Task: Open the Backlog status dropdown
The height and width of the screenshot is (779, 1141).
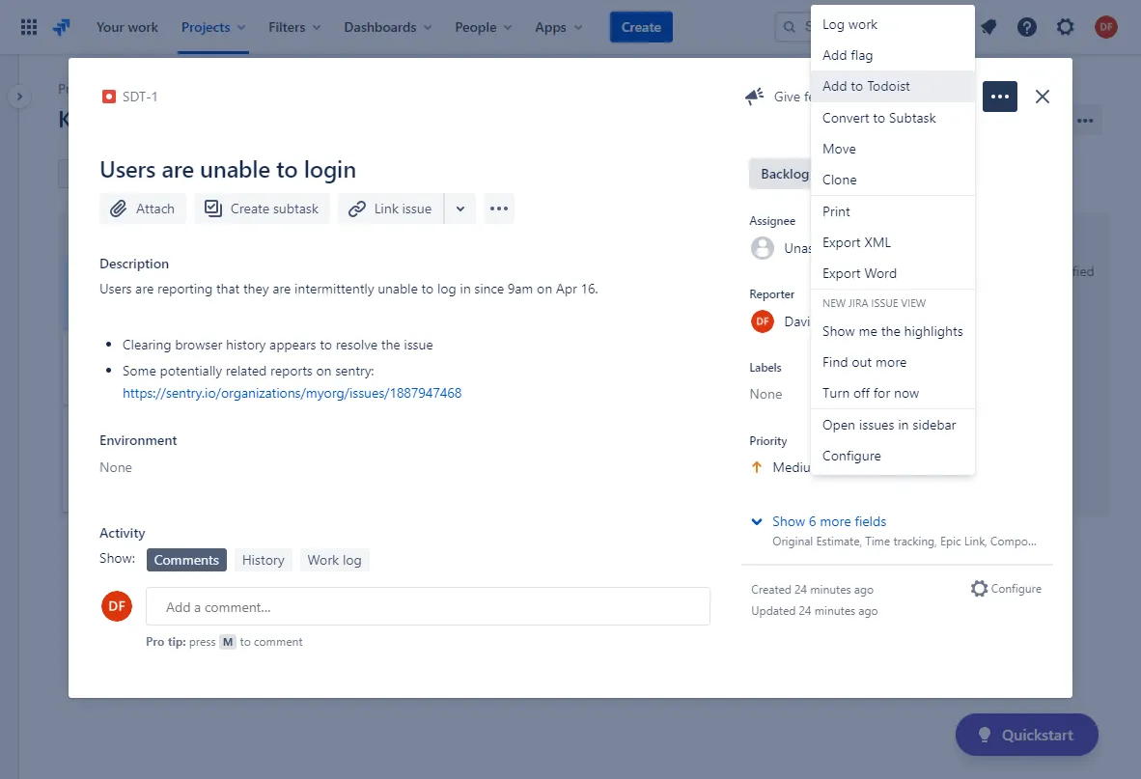Action: (780, 174)
